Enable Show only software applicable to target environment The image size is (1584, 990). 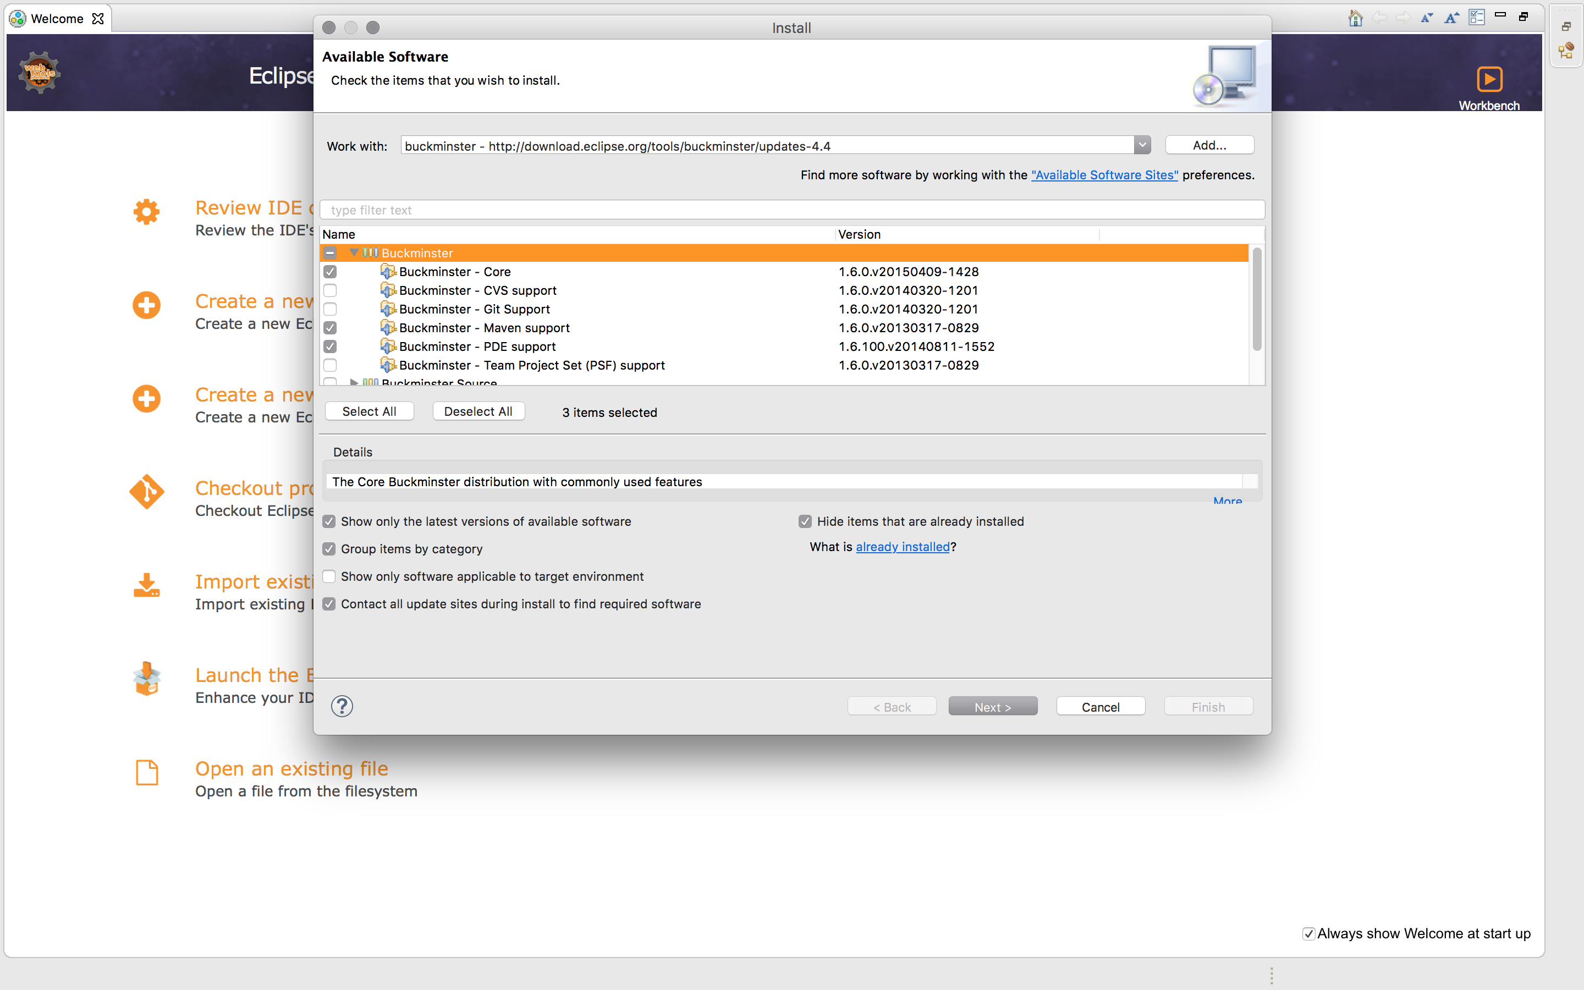click(x=328, y=576)
